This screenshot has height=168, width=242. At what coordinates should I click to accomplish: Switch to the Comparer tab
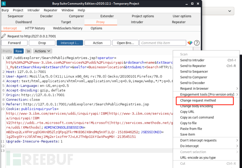tap(76, 16)
